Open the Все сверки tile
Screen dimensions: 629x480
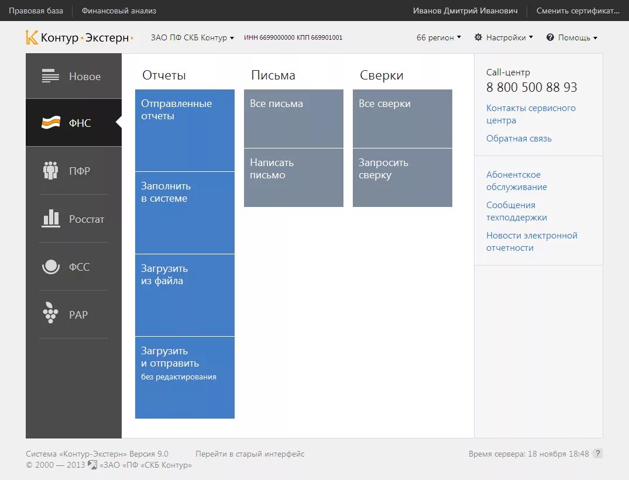[x=403, y=119]
